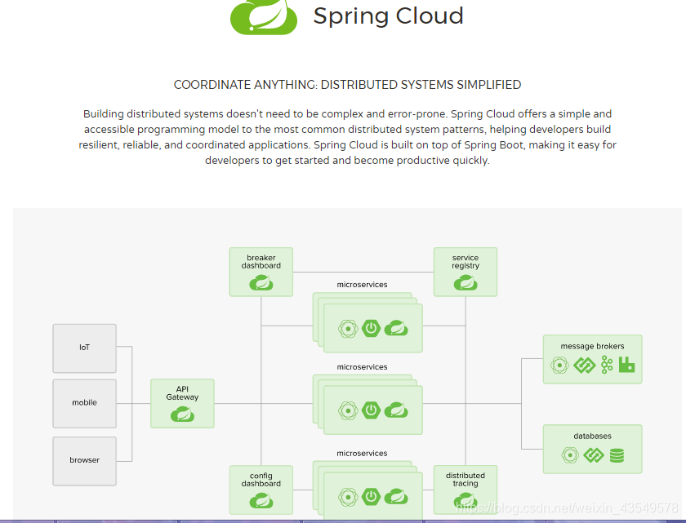686x523 pixels.
Task: Open the API Gateway block
Action: 181,403
